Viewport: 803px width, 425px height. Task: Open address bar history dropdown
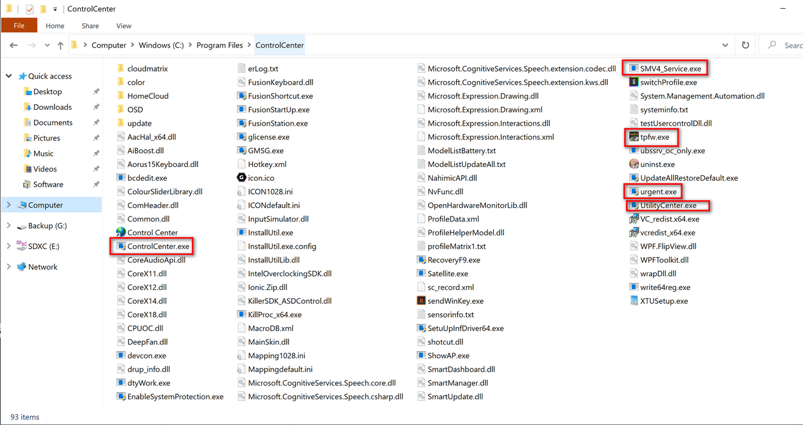point(726,45)
